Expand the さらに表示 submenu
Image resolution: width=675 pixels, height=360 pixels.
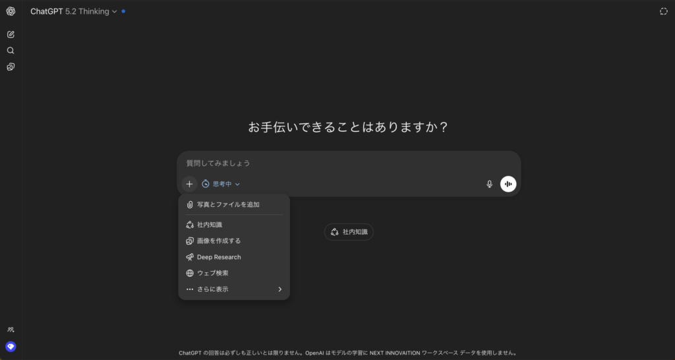[234, 289]
